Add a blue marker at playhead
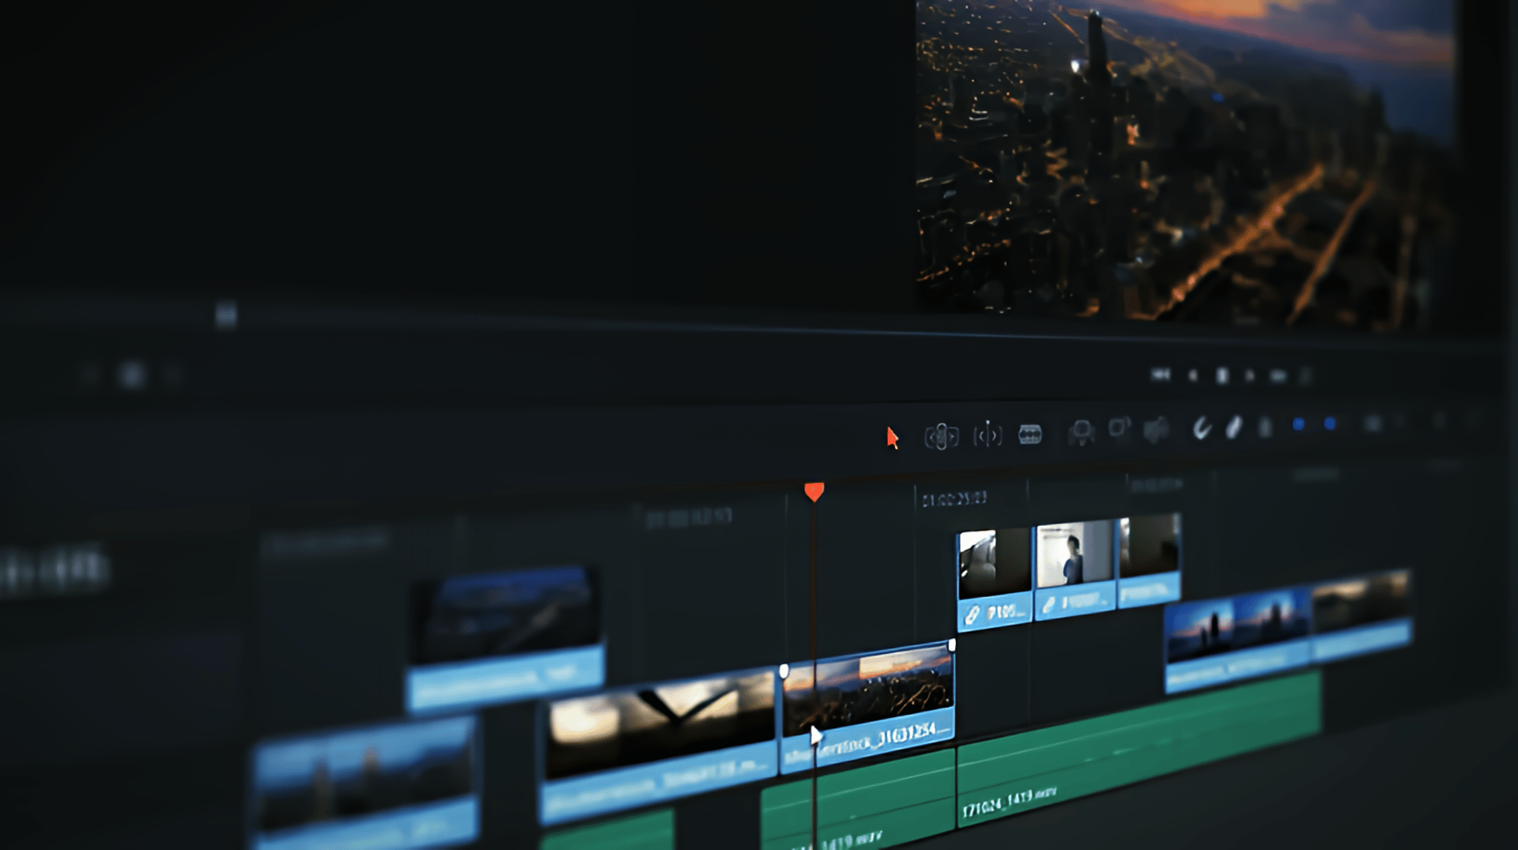The height and width of the screenshot is (850, 1518). pyautogui.click(x=1330, y=424)
